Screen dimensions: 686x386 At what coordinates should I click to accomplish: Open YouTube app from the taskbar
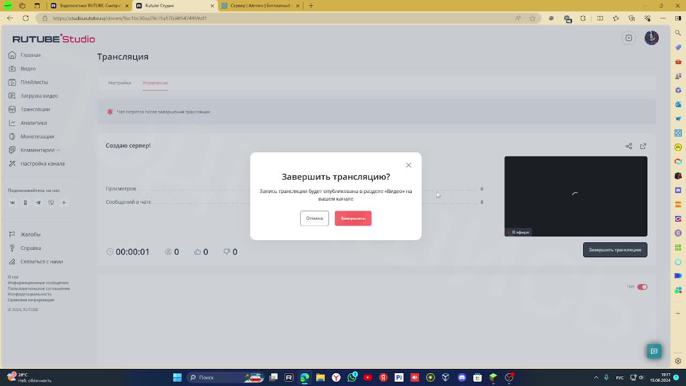pyautogui.click(x=368, y=377)
